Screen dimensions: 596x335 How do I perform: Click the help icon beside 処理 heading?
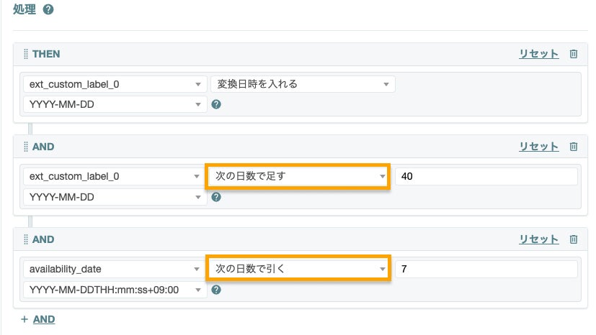(x=48, y=10)
